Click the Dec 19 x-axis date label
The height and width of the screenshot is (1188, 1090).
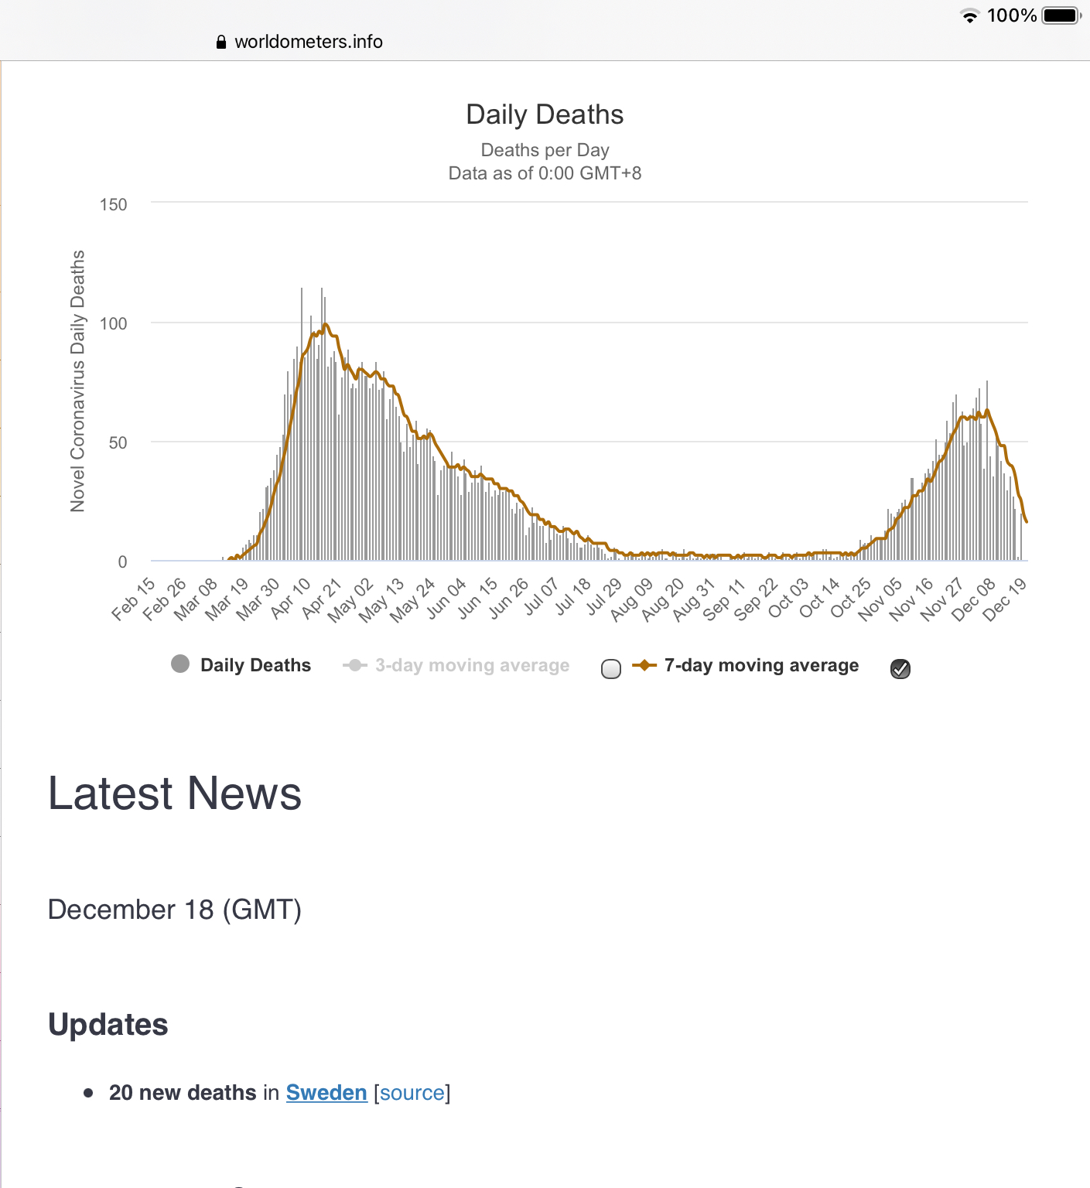[1005, 599]
